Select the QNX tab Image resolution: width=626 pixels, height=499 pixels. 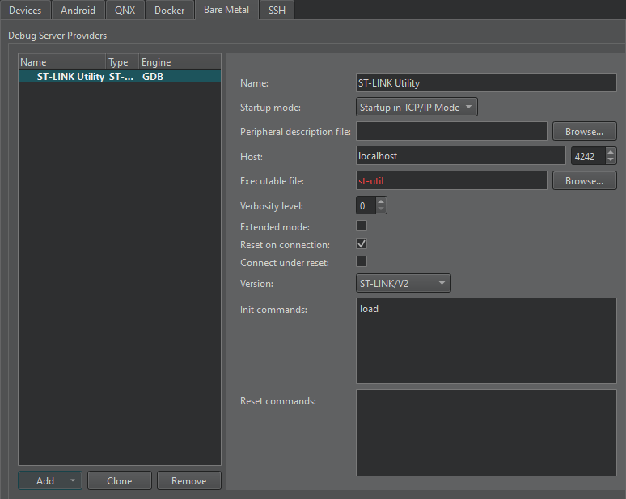point(125,11)
